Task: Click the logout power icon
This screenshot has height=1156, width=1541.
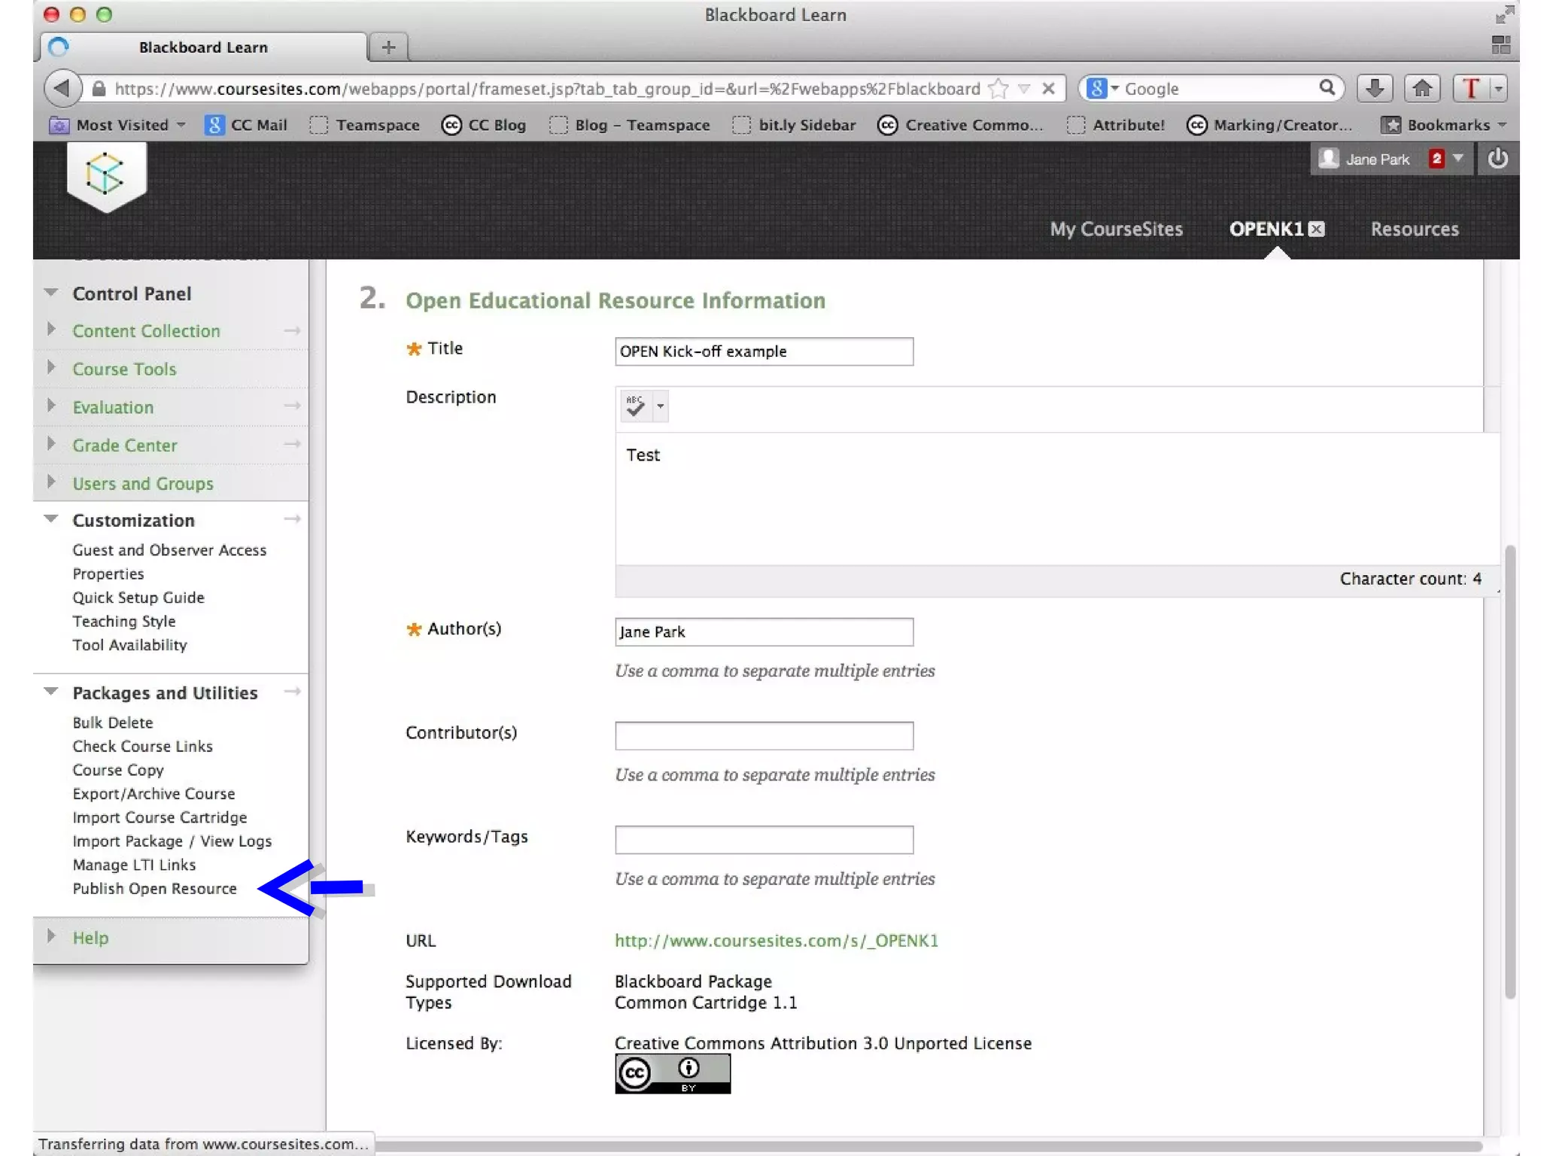Action: point(1497,159)
